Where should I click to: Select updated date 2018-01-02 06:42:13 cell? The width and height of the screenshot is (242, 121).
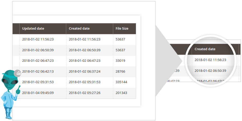[x=38, y=72]
